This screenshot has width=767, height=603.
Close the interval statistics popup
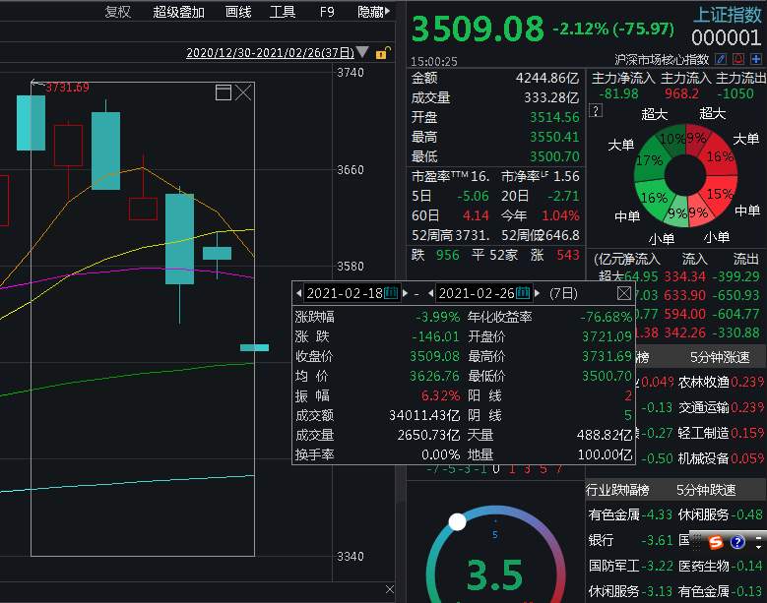(x=624, y=293)
